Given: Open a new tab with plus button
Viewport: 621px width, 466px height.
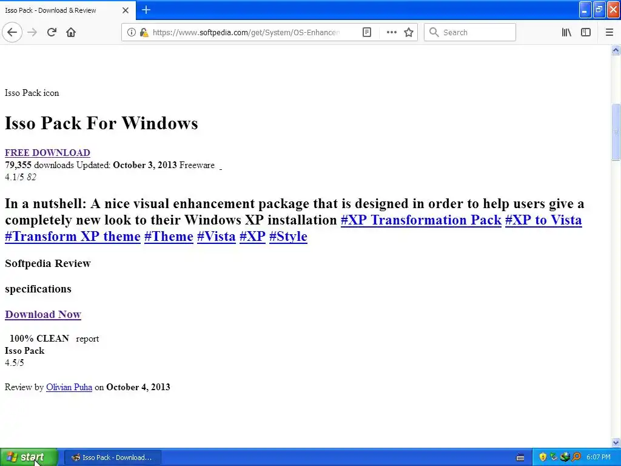Looking at the screenshot, I should pyautogui.click(x=146, y=10).
